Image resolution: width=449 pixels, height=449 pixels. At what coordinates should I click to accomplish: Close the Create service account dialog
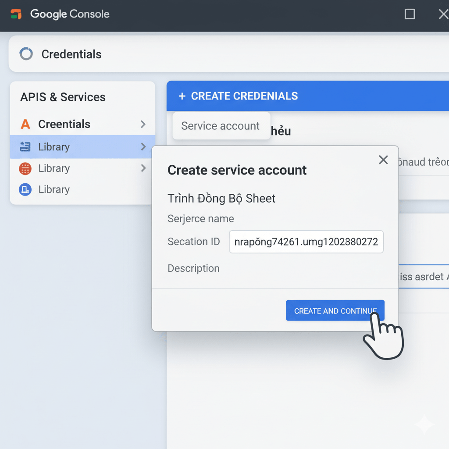383,160
